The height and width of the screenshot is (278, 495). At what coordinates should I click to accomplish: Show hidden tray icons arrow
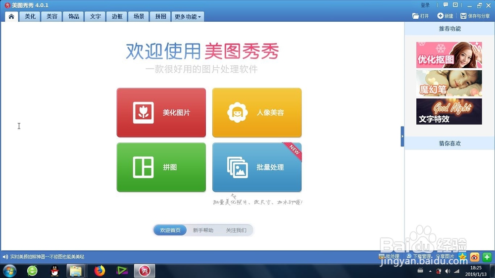430,271
